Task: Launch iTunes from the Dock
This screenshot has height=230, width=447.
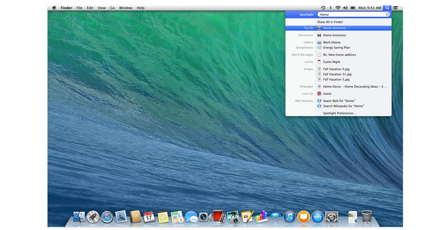Action: pos(289,217)
